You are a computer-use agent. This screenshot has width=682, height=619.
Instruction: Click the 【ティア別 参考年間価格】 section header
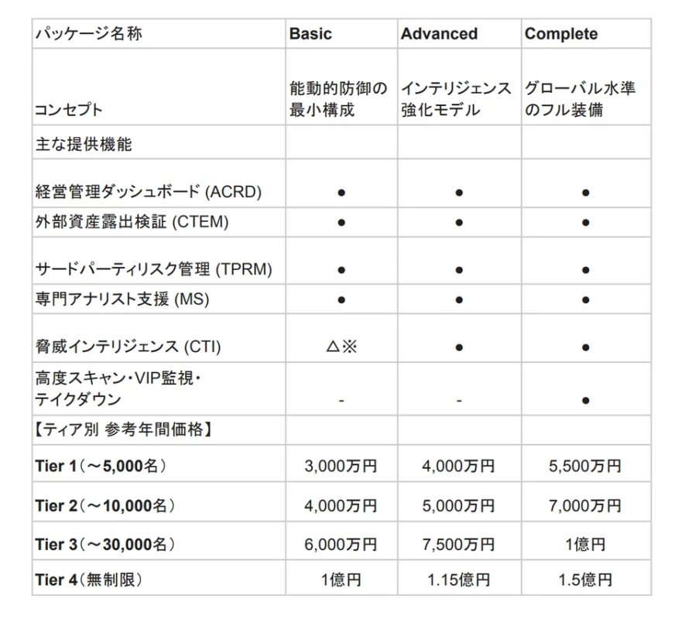(98, 429)
